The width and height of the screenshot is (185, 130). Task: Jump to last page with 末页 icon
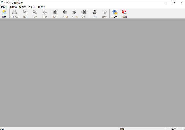[84, 13]
